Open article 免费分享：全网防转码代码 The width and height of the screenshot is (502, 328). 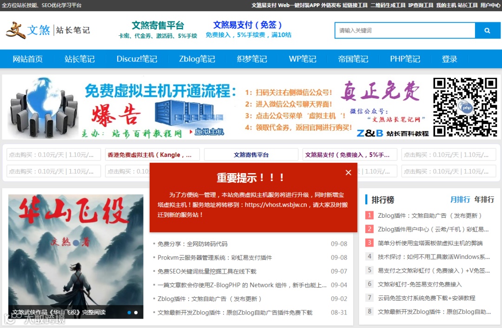point(192,244)
